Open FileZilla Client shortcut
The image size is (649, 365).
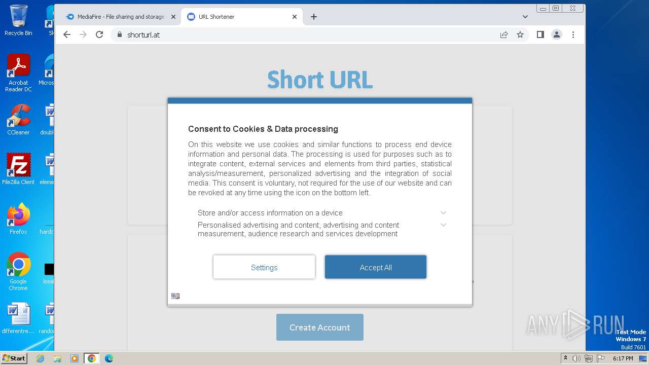click(x=18, y=169)
